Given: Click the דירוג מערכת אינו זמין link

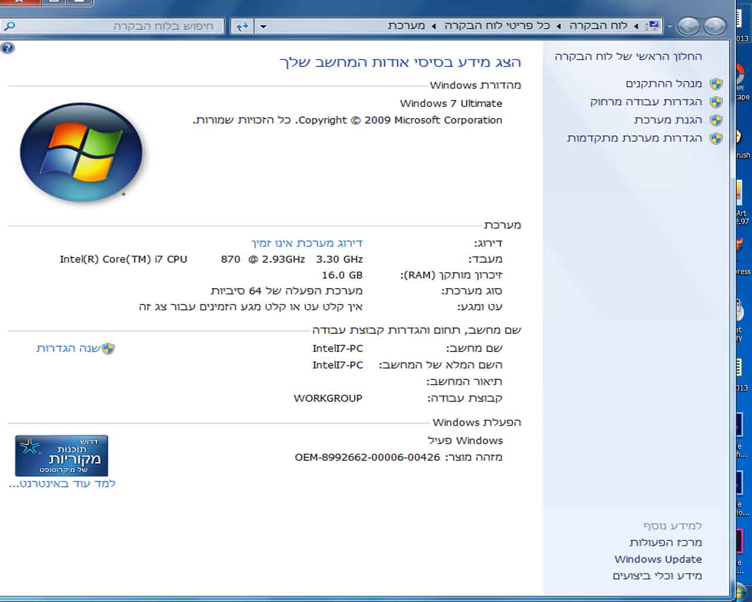Looking at the screenshot, I should (307, 243).
